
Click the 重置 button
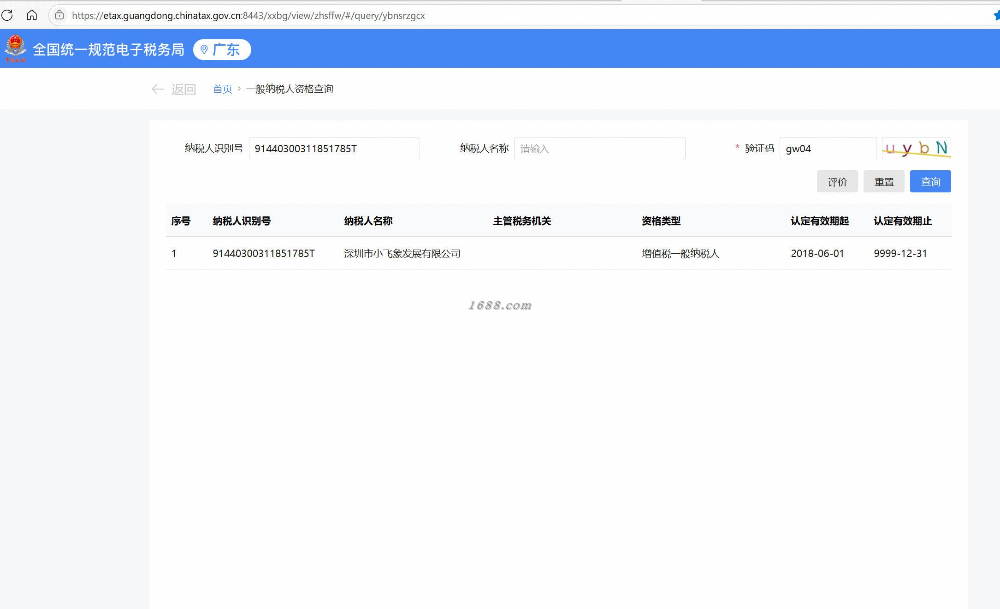[x=883, y=182]
